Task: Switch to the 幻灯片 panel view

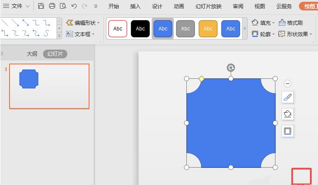Action: 55,54
